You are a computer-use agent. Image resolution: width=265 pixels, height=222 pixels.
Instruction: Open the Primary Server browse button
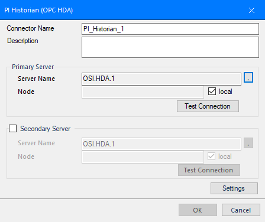click(x=248, y=77)
